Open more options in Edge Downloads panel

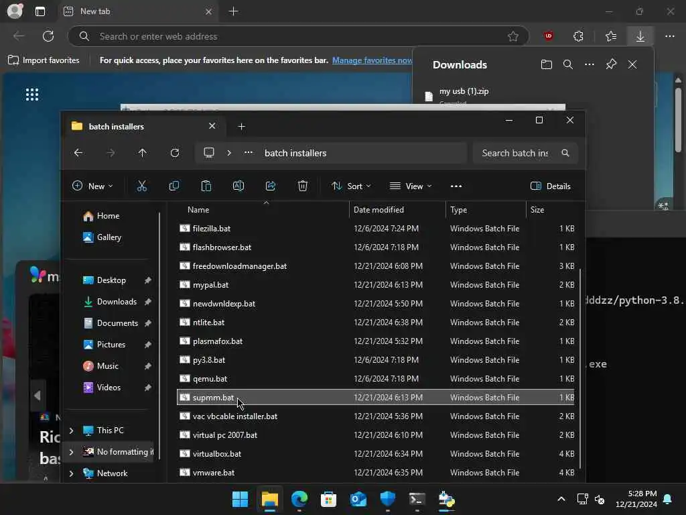click(x=590, y=65)
